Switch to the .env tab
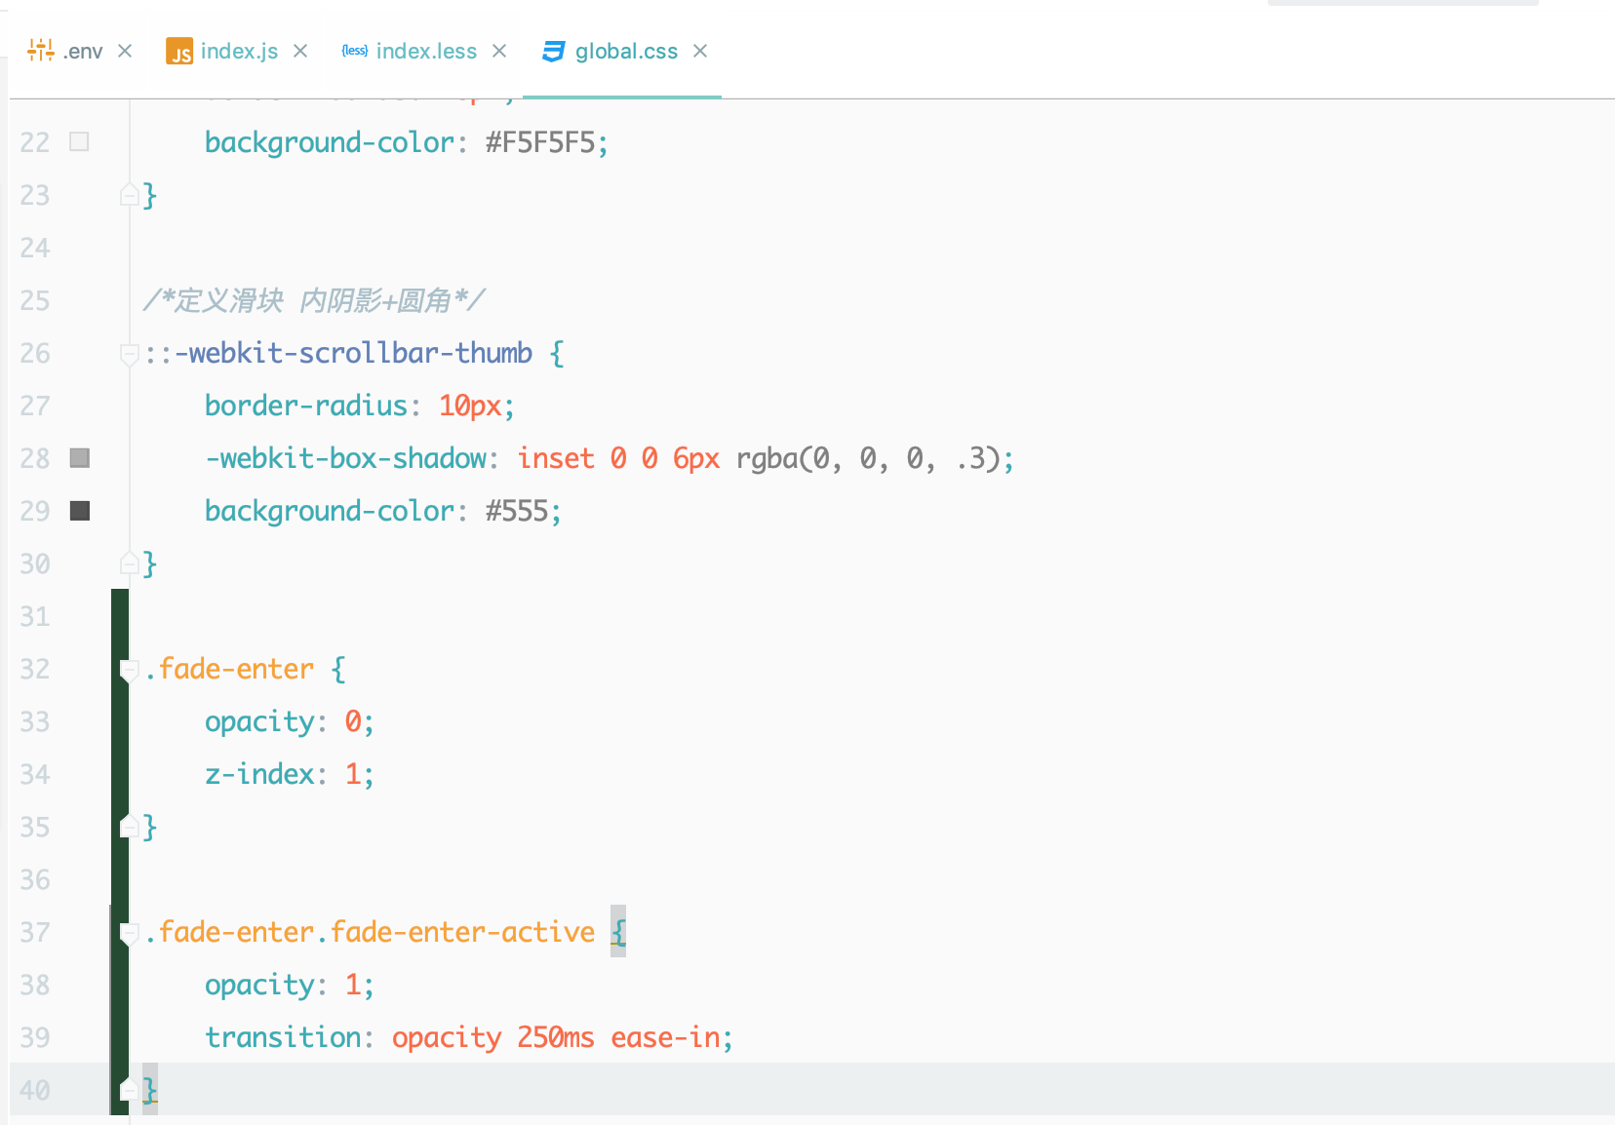This screenshot has height=1125, width=1615. pos(83,52)
